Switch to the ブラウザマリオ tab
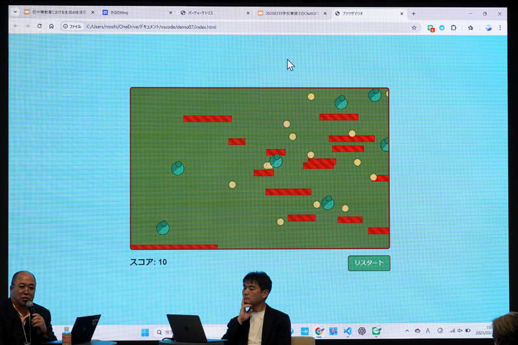Image resolution: width=518 pixels, height=345 pixels. pos(369,14)
